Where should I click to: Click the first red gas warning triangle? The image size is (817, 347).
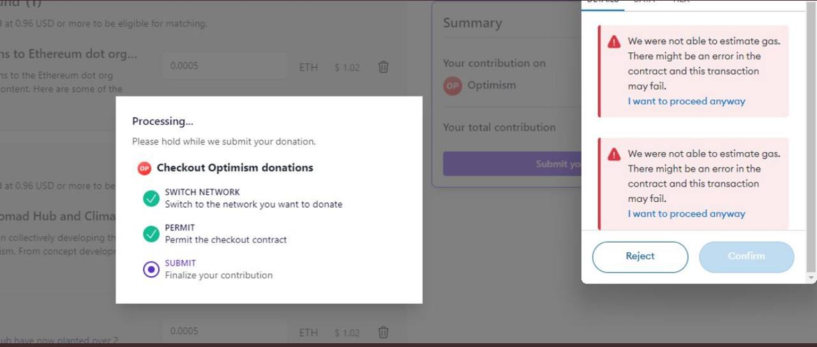[614, 42]
